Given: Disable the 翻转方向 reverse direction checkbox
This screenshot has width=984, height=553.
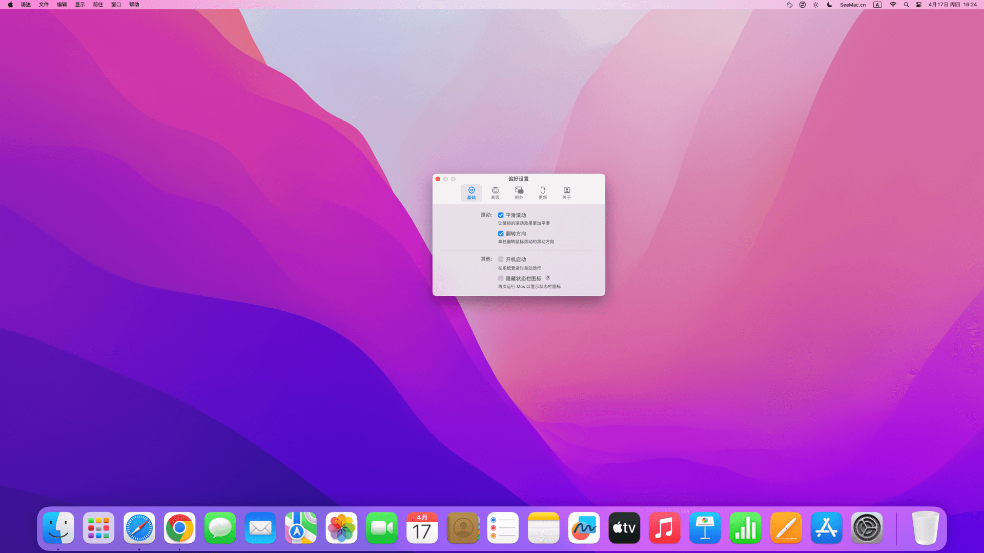Looking at the screenshot, I should [501, 233].
